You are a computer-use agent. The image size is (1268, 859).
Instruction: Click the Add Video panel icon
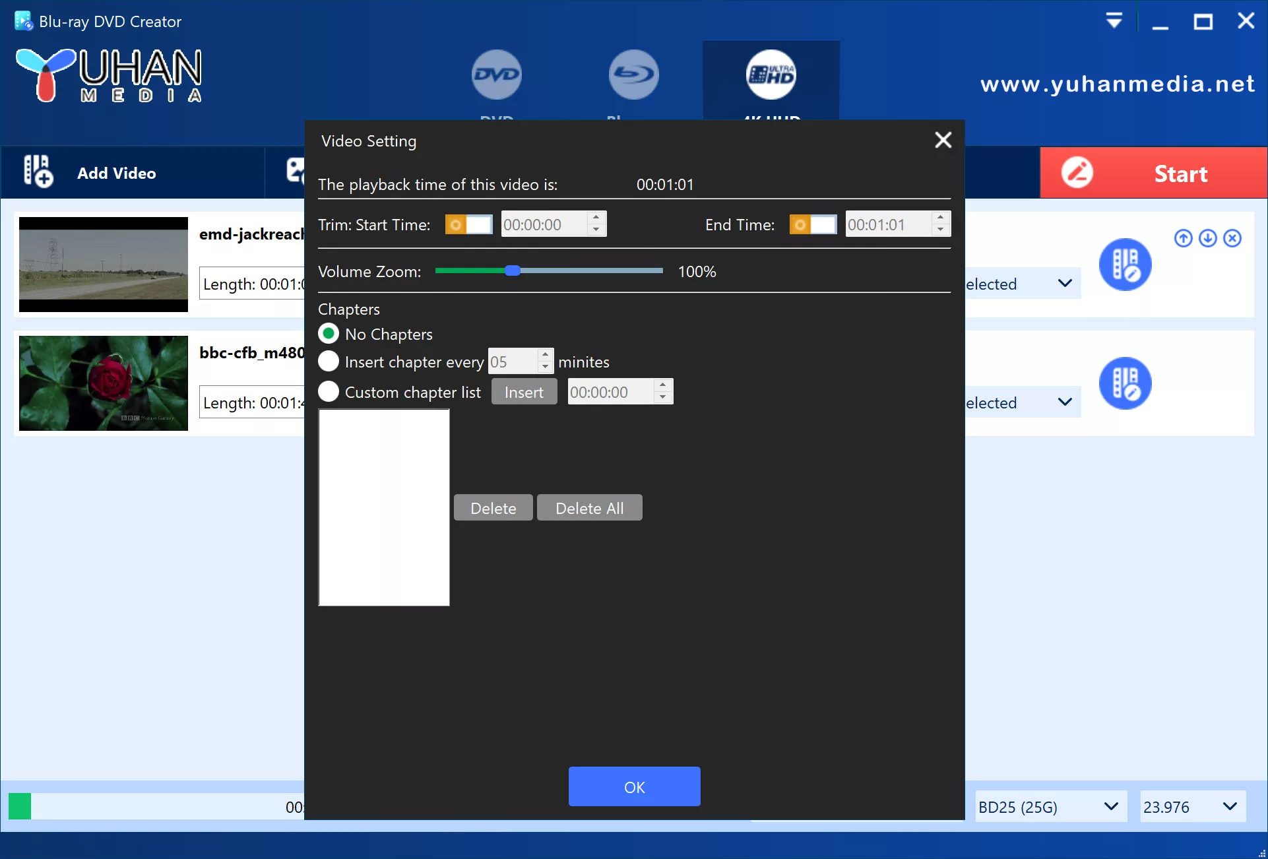(38, 173)
